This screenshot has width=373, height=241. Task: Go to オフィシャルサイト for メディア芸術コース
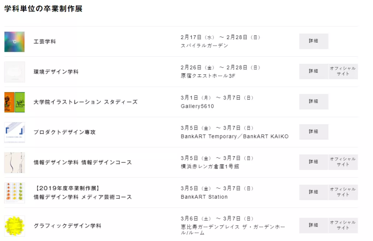pyautogui.click(x=343, y=193)
